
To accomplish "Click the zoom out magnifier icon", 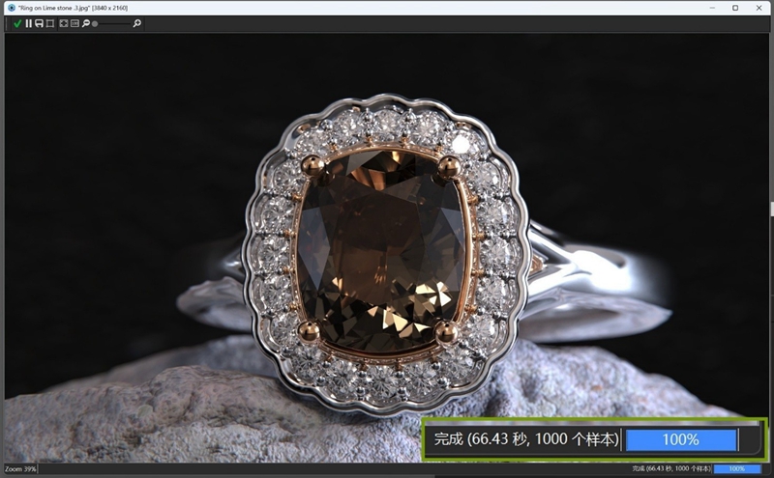I will click(x=86, y=23).
